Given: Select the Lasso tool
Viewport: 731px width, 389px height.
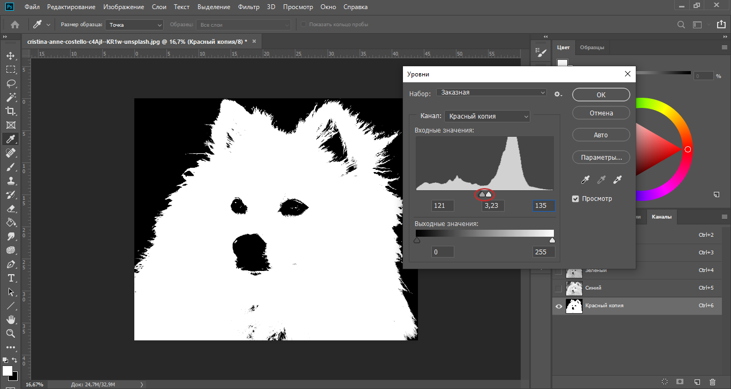Looking at the screenshot, I should point(11,83).
